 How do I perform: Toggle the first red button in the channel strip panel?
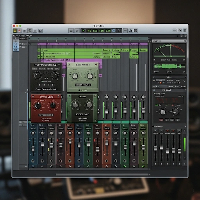click(168, 130)
